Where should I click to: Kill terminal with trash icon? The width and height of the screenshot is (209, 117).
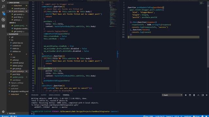[194, 95]
